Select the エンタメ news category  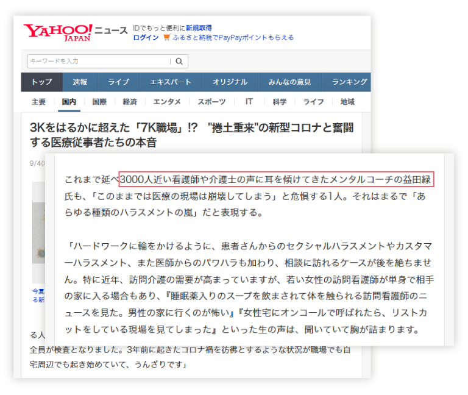[166, 102]
